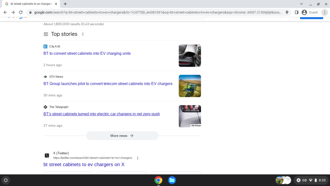Click the '2 hours ago' timestamp

(52, 65)
